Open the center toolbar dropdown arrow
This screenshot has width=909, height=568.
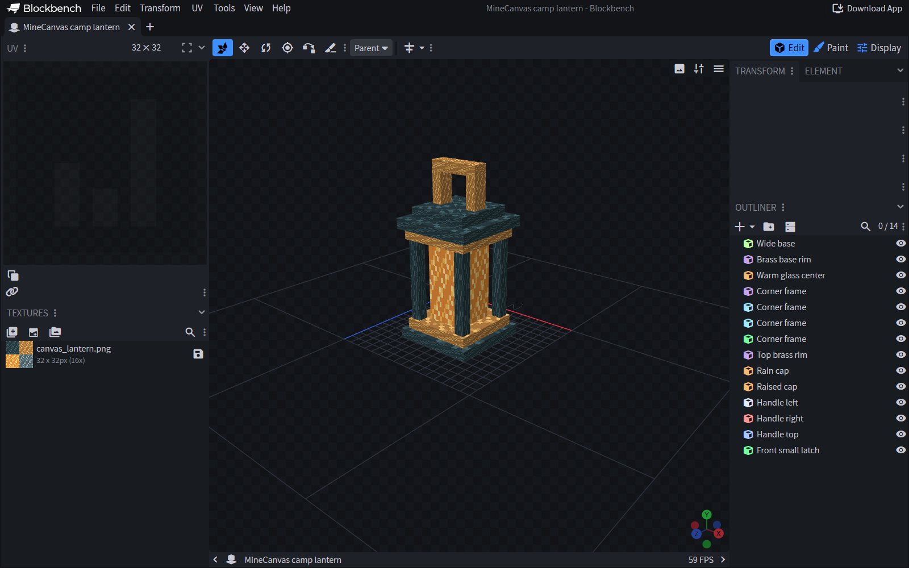pyautogui.click(x=422, y=48)
